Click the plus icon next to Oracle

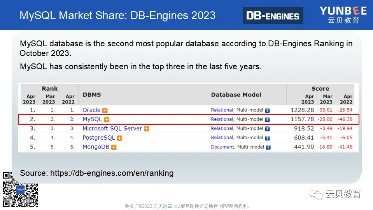105,110
